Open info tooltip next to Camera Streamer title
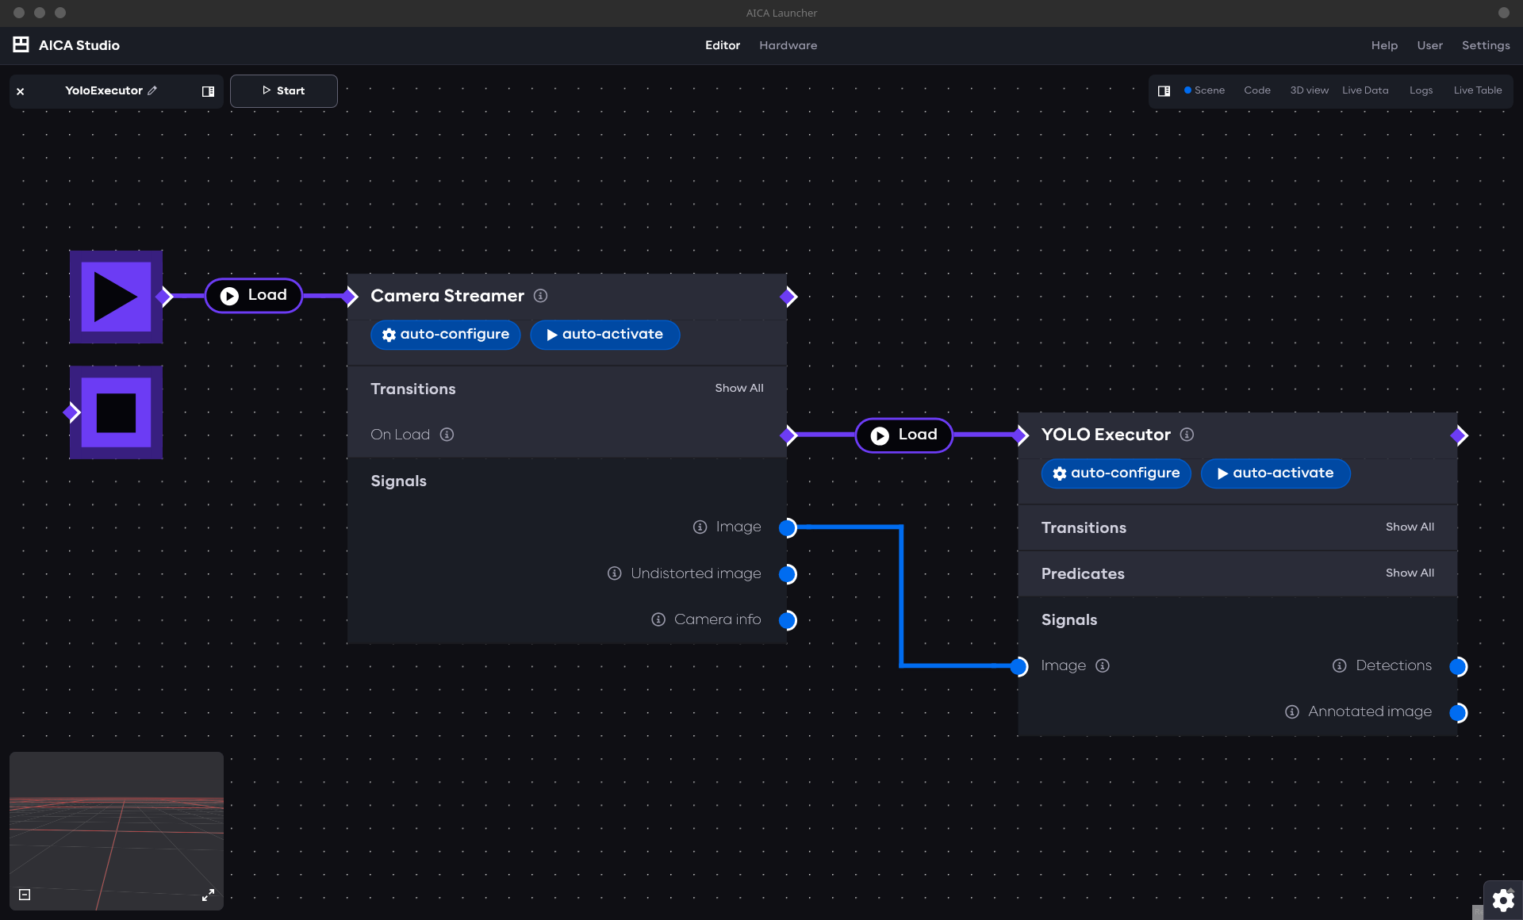1523x920 pixels. pos(540,296)
